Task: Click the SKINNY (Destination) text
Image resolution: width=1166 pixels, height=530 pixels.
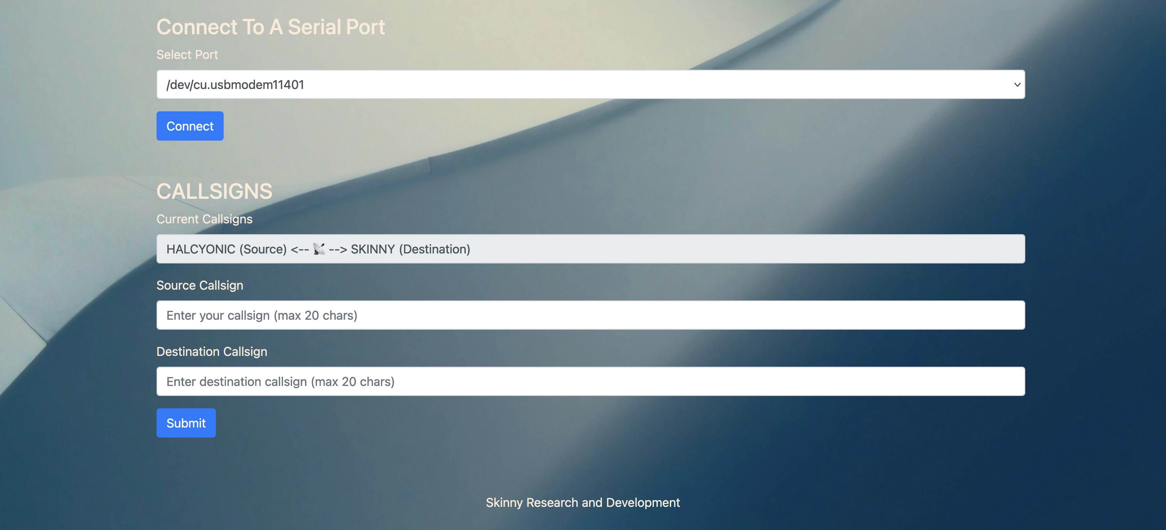Action: click(410, 249)
